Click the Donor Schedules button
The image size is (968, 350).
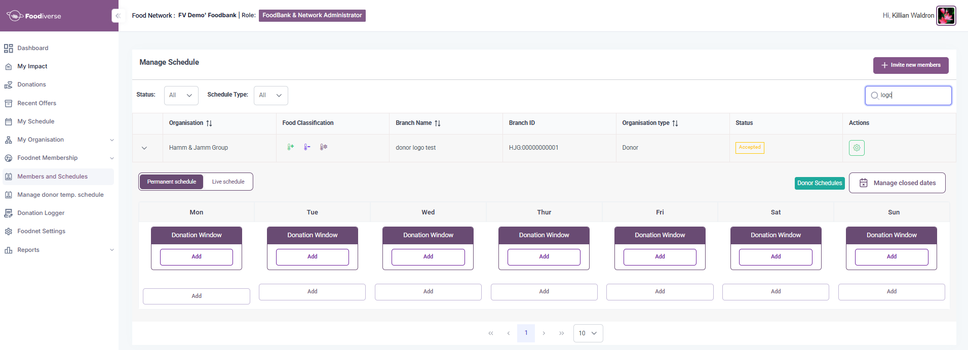point(820,183)
